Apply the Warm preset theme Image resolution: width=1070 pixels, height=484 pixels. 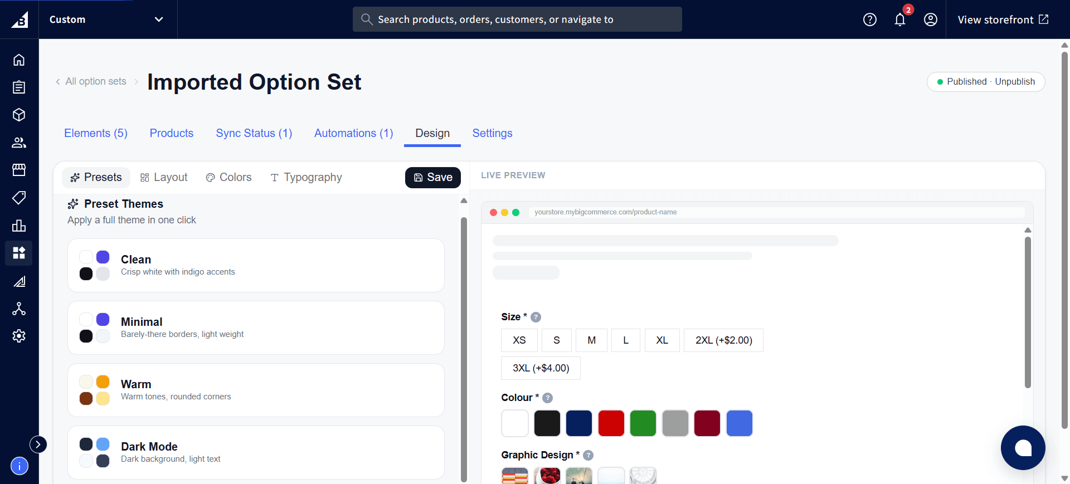[256, 390]
